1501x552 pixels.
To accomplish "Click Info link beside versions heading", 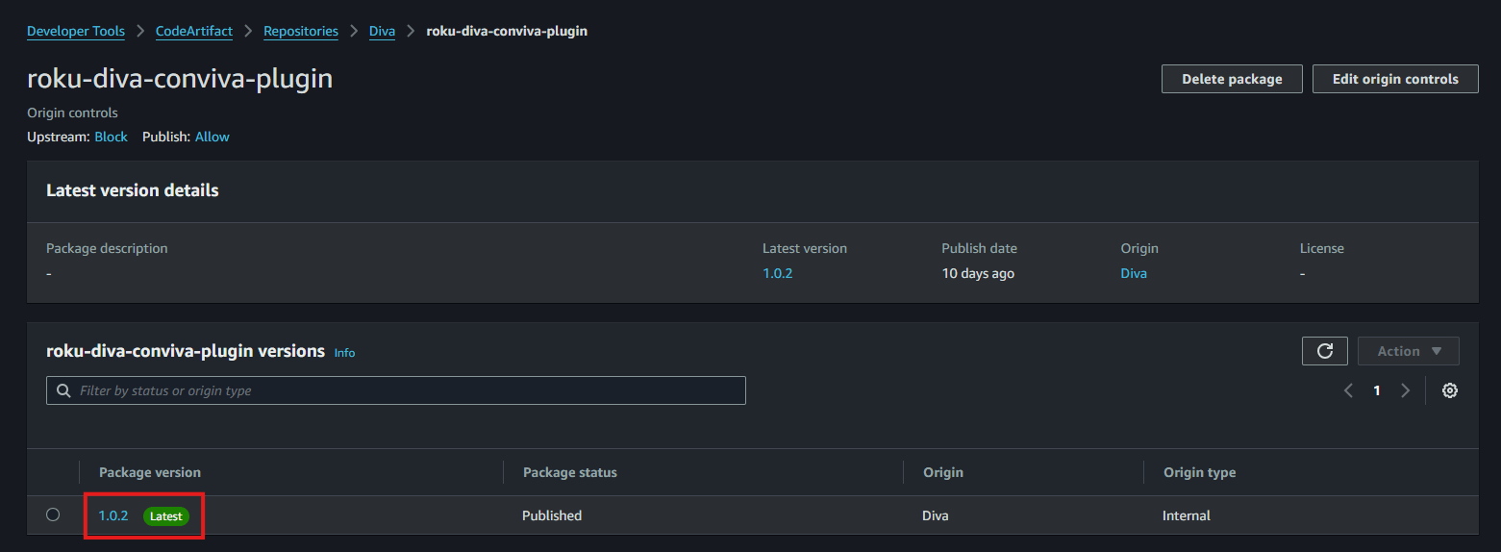I will click(344, 353).
